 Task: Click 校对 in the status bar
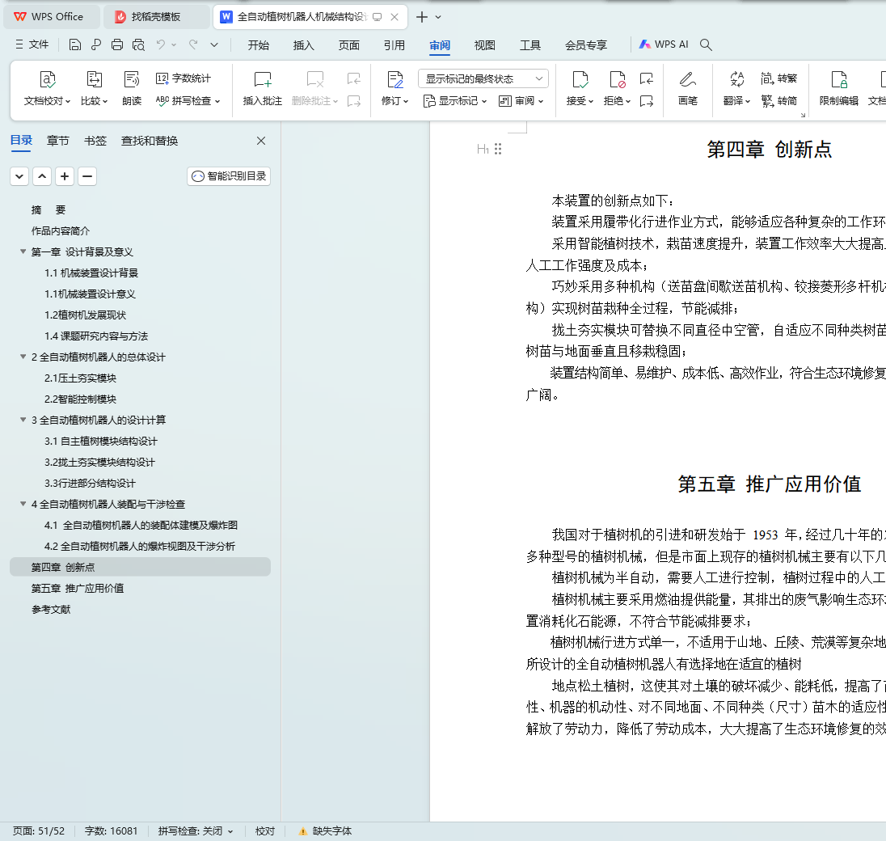click(x=265, y=830)
